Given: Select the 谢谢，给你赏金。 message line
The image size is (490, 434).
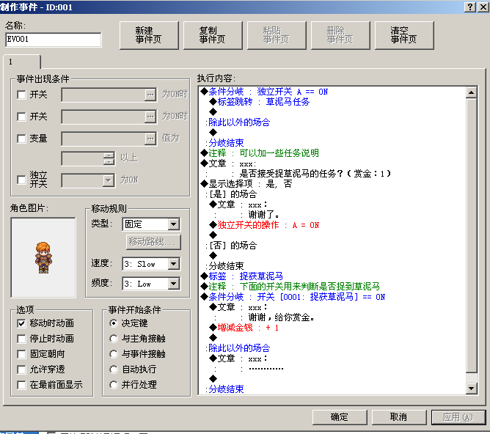Looking at the screenshot, I should tap(282, 317).
